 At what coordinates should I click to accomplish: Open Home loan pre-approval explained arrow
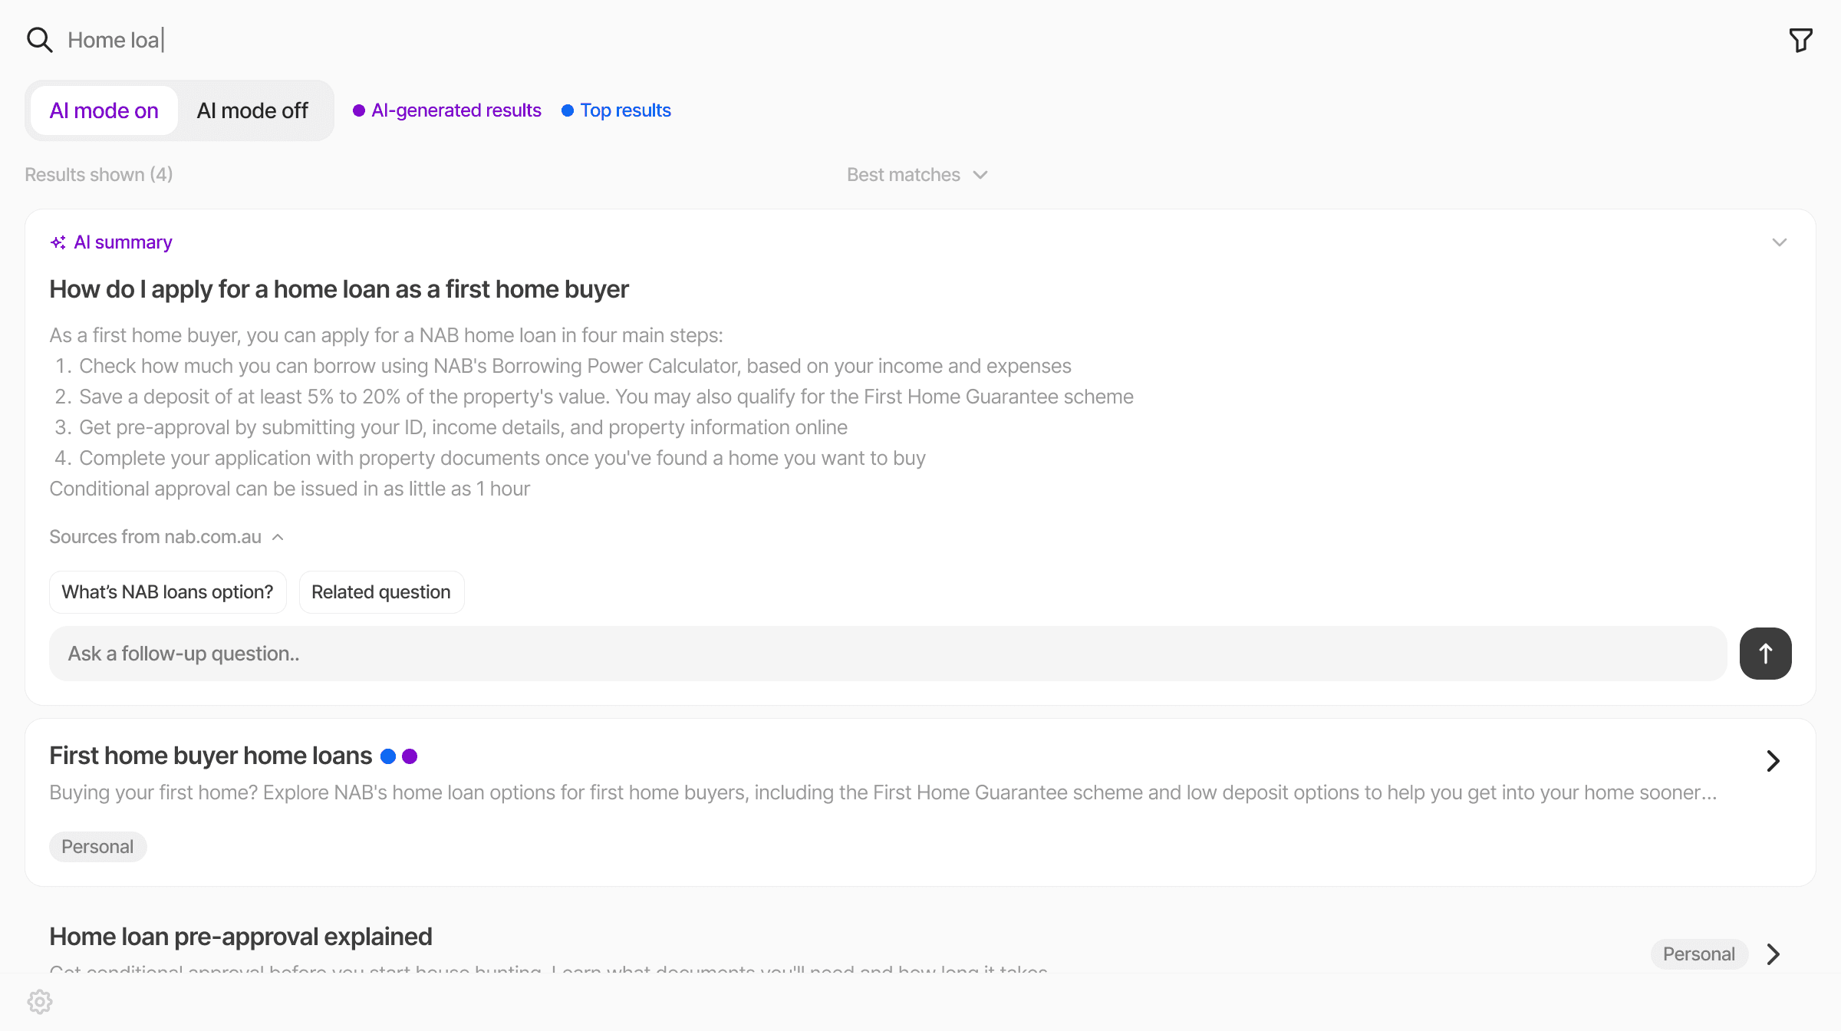[1773, 954]
